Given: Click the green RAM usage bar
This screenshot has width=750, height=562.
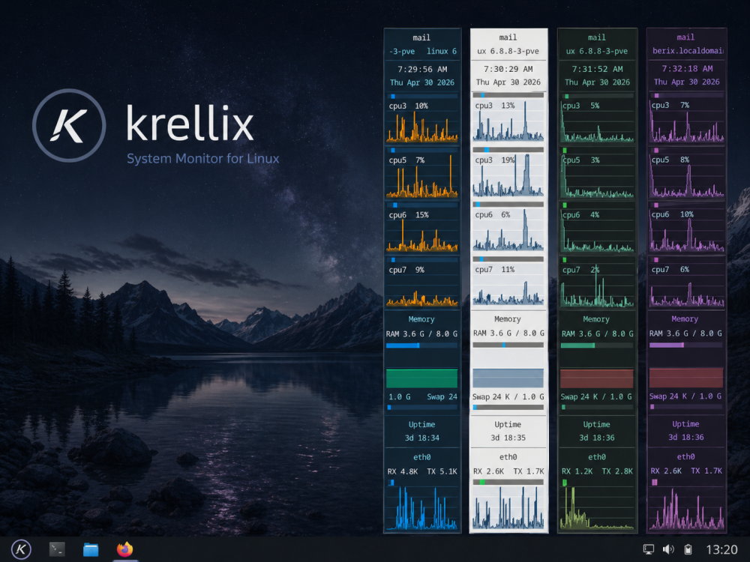Looking at the screenshot, I should [x=597, y=345].
